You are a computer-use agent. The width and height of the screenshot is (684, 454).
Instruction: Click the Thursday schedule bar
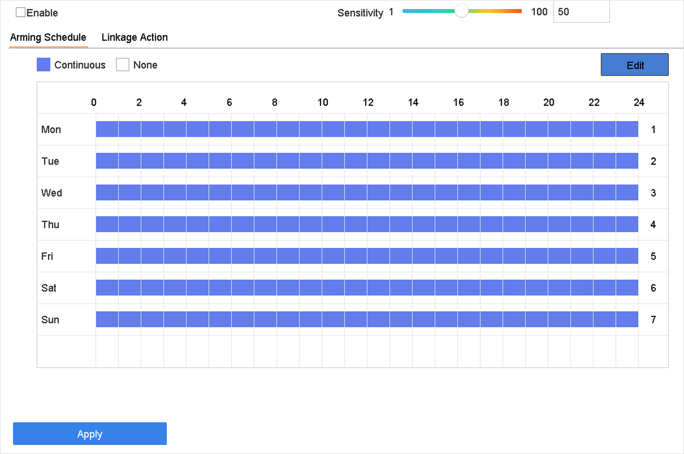coord(367,224)
